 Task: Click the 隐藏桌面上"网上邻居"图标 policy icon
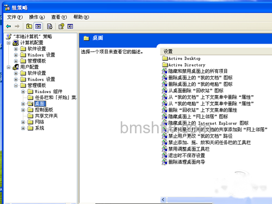164,116
